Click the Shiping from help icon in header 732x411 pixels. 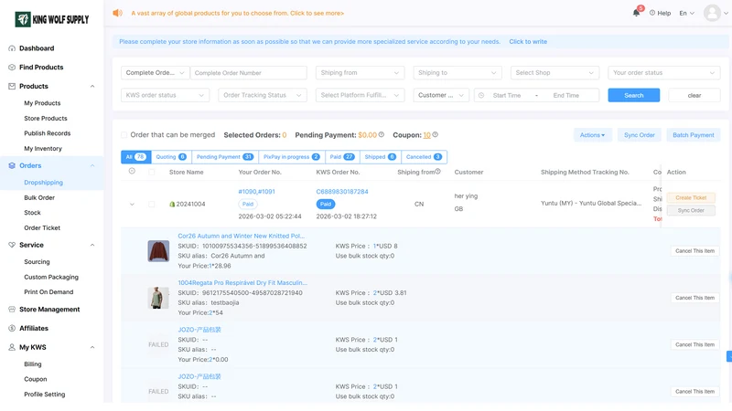[x=438, y=172]
